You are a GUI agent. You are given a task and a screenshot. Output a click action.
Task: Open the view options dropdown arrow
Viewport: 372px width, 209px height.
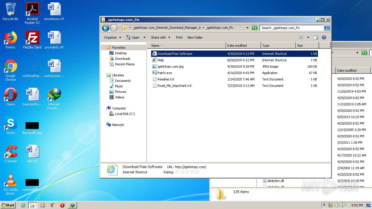[308, 37]
